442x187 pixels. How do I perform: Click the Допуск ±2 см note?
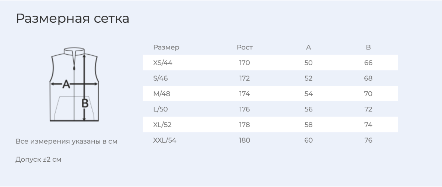[x=38, y=160]
